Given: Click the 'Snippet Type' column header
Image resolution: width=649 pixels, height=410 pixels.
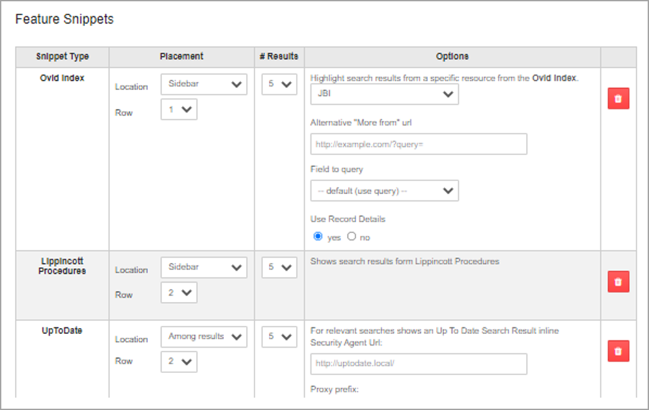Looking at the screenshot, I should 62,57.
